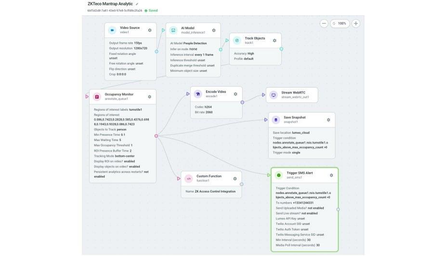Edit pipeline name with pencil icon

[137, 4]
